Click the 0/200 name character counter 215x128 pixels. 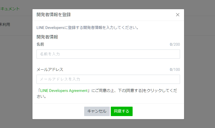[175, 44]
